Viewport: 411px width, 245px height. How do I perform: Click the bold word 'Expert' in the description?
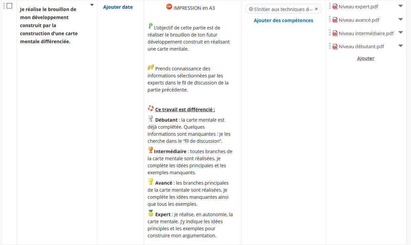[163, 214]
